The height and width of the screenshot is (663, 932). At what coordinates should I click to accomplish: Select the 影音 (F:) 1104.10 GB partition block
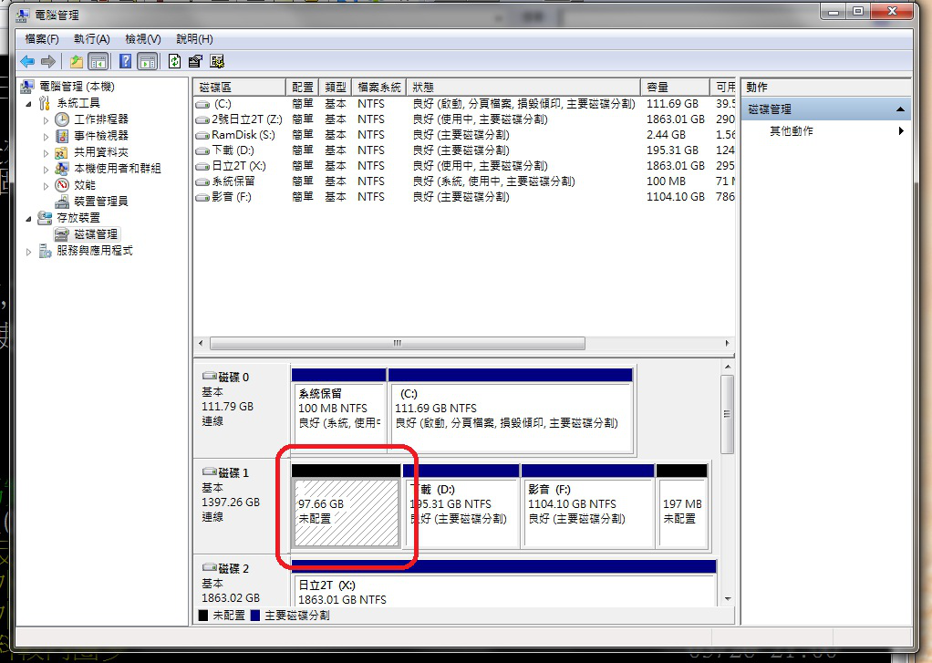588,507
